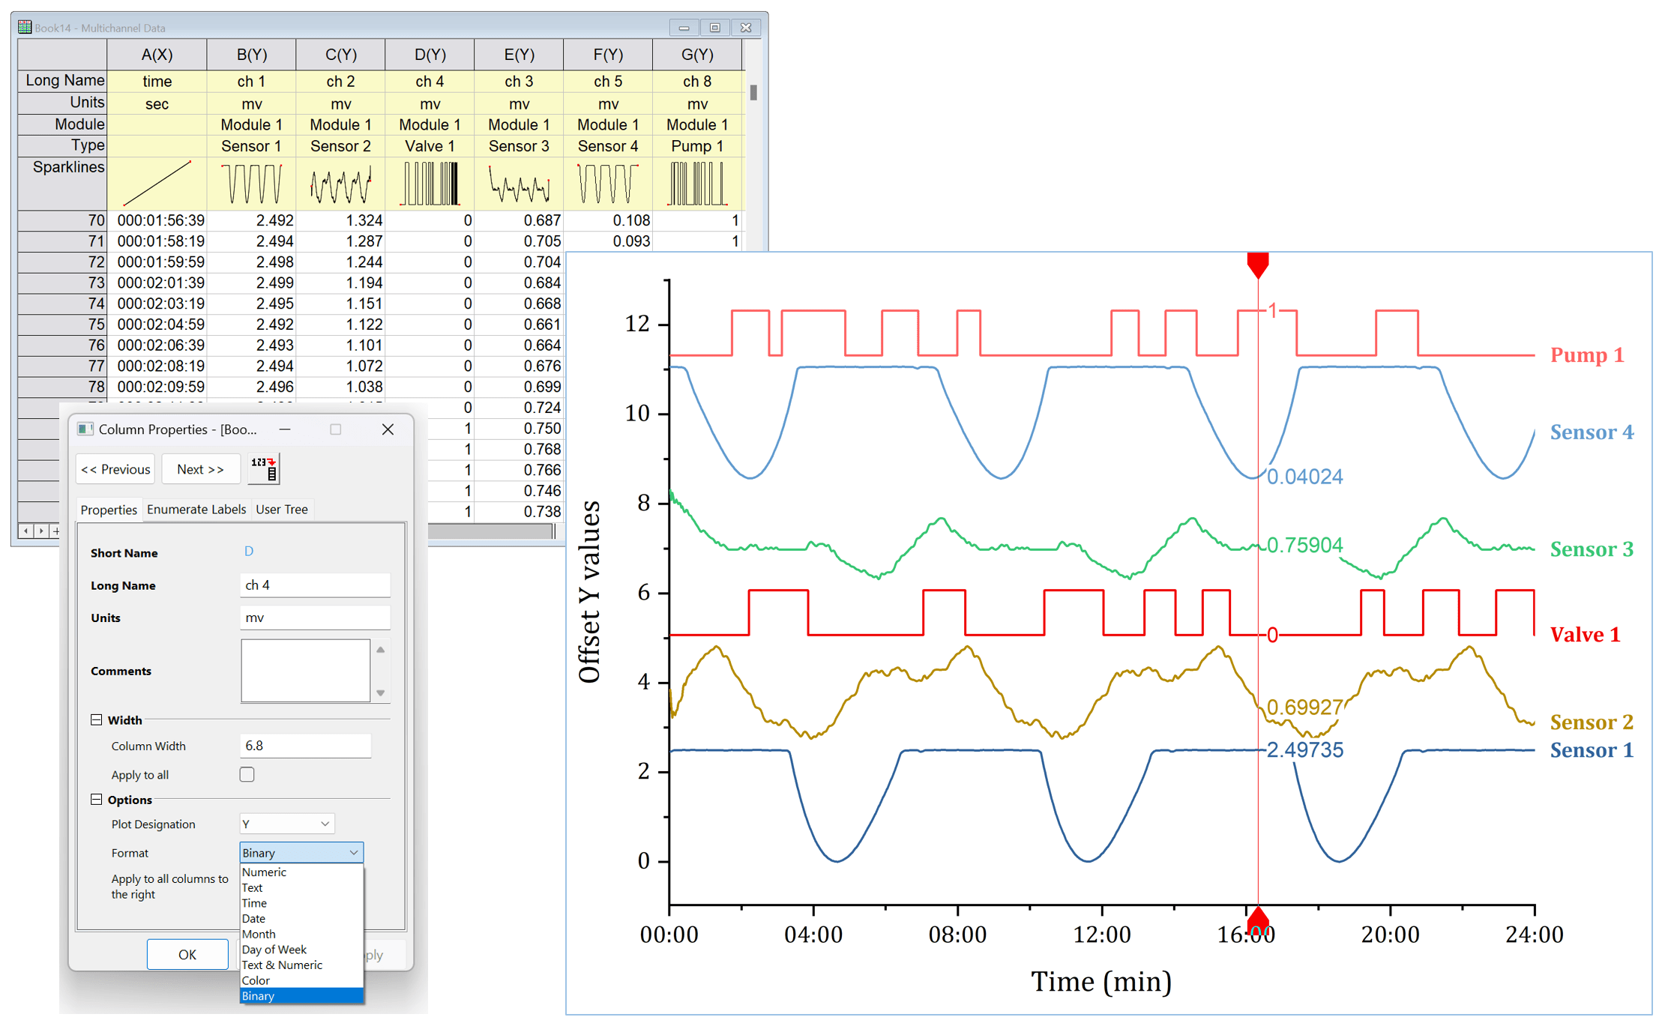Screen dimensions: 1665x1035
Task: Click the Column Properties dialog title icon
Action: tap(85, 429)
